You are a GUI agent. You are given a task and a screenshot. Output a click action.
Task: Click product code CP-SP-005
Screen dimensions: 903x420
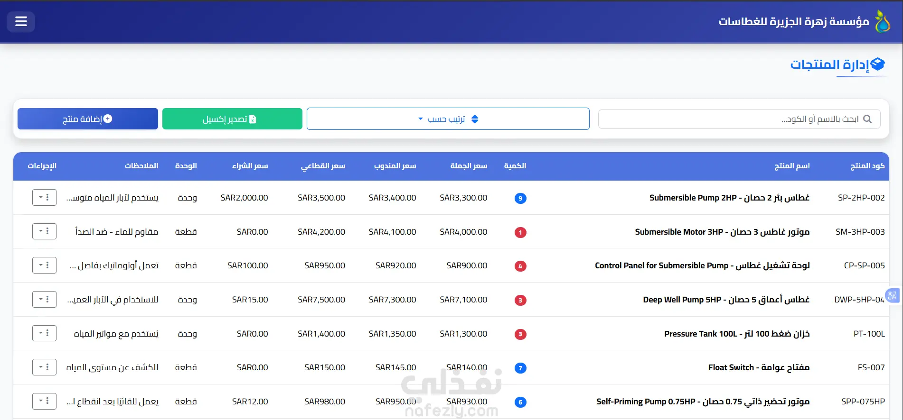(x=864, y=265)
